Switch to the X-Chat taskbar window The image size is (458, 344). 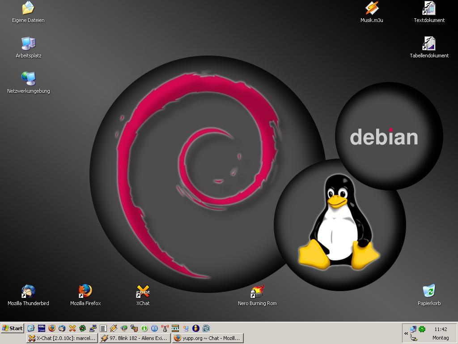pyautogui.click(x=62, y=338)
